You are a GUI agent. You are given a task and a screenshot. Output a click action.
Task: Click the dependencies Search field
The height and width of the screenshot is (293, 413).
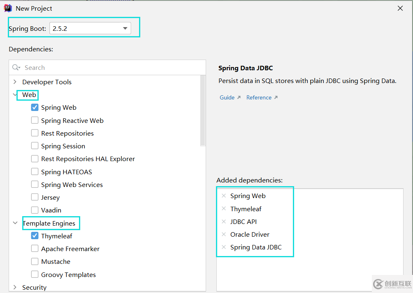[x=111, y=68]
